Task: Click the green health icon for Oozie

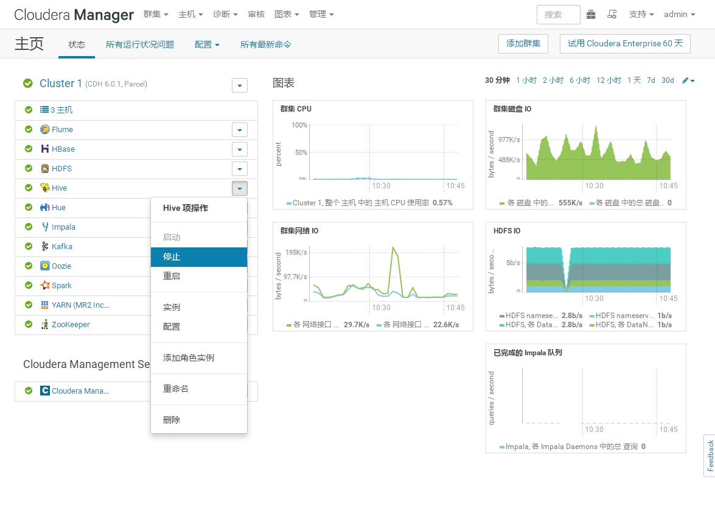Action: (x=29, y=266)
